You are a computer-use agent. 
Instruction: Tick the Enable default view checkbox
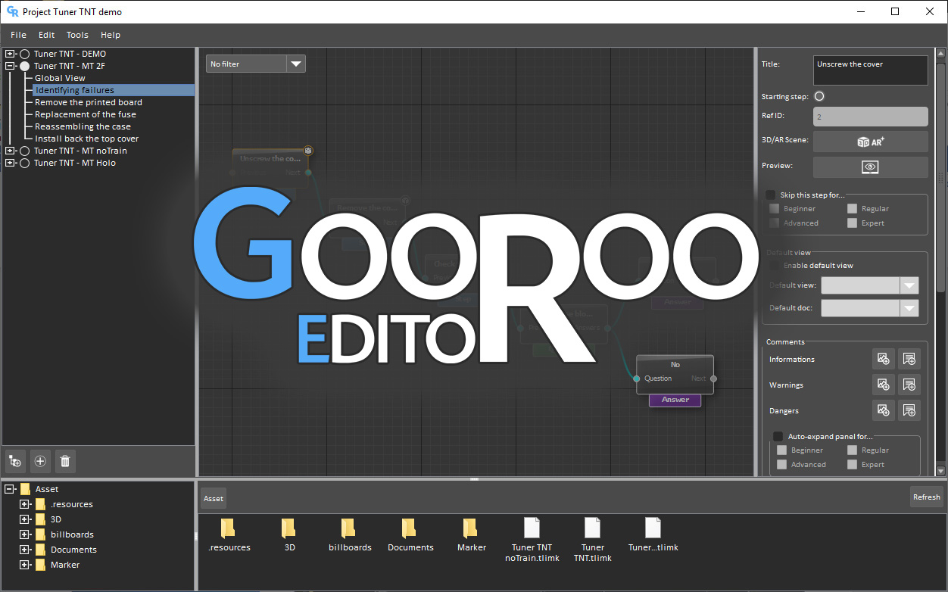[774, 266]
